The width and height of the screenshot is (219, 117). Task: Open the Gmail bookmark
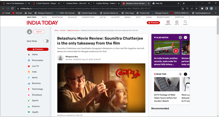pyautogui.click(x=6, y=13)
